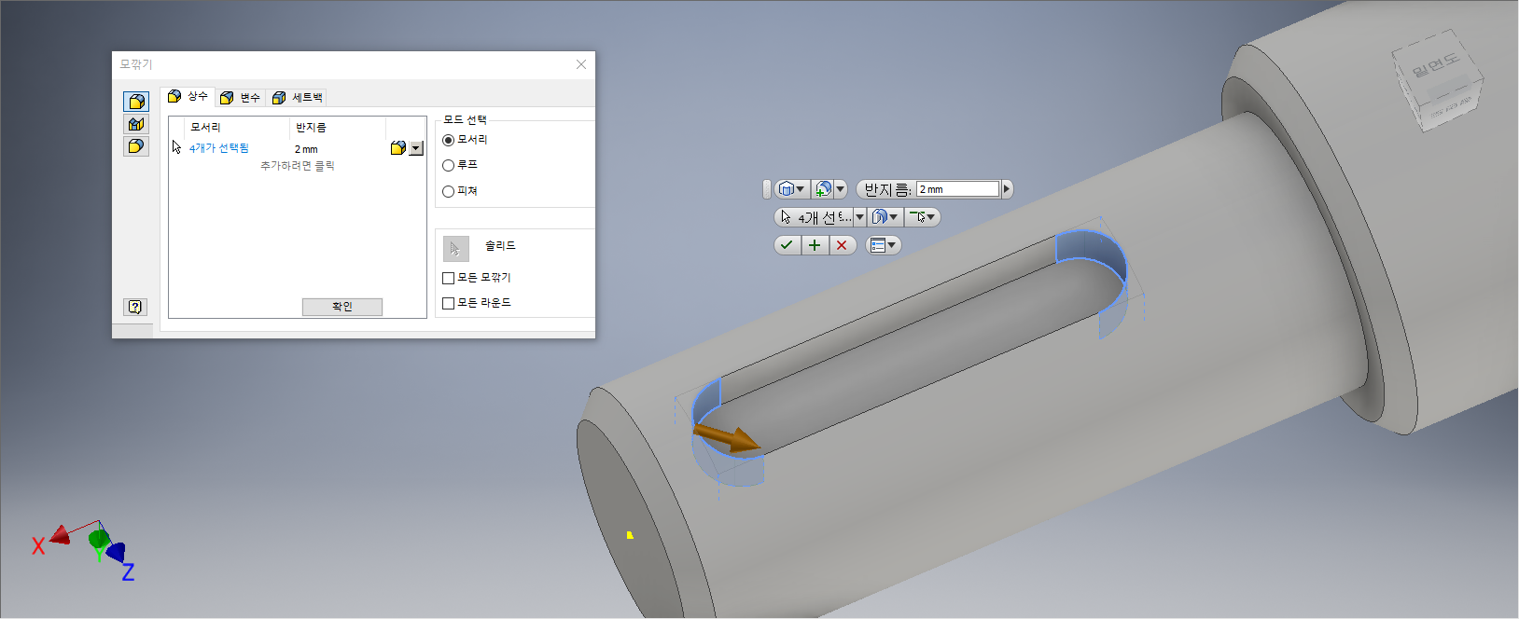Open the tangent fillet continuity dropdown on mini-toolbar
The width and height of the screenshot is (1519, 619).
[885, 217]
